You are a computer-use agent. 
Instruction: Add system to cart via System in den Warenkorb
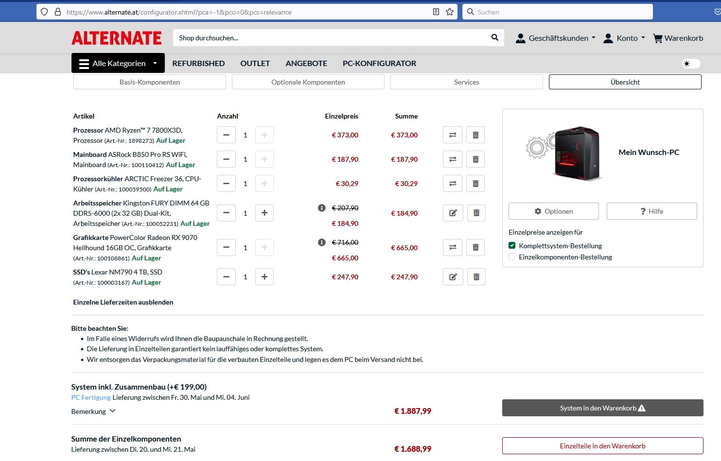(x=603, y=408)
